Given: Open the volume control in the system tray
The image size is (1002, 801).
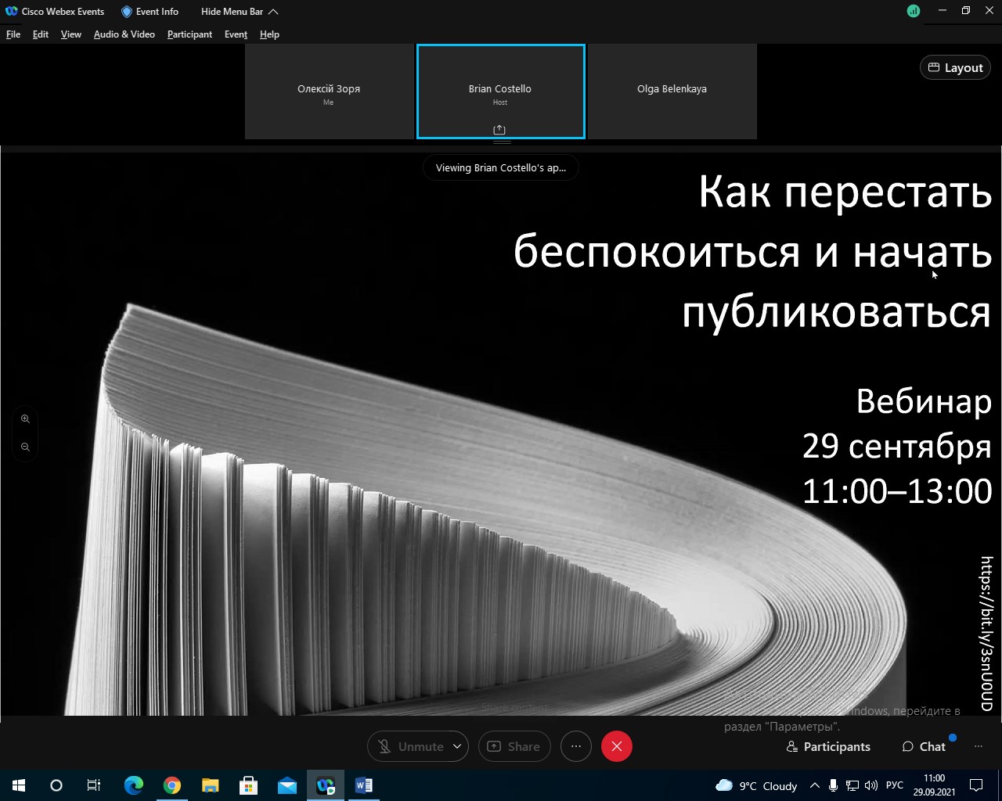Looking at the screenshot, I should (x=871, y=785).
